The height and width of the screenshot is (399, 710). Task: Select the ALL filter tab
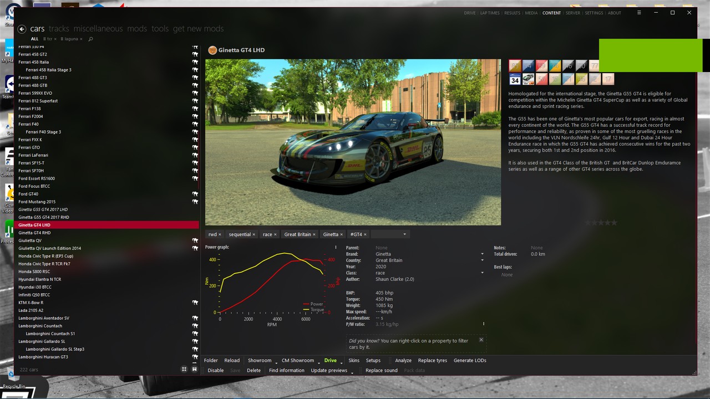[35, 39]
